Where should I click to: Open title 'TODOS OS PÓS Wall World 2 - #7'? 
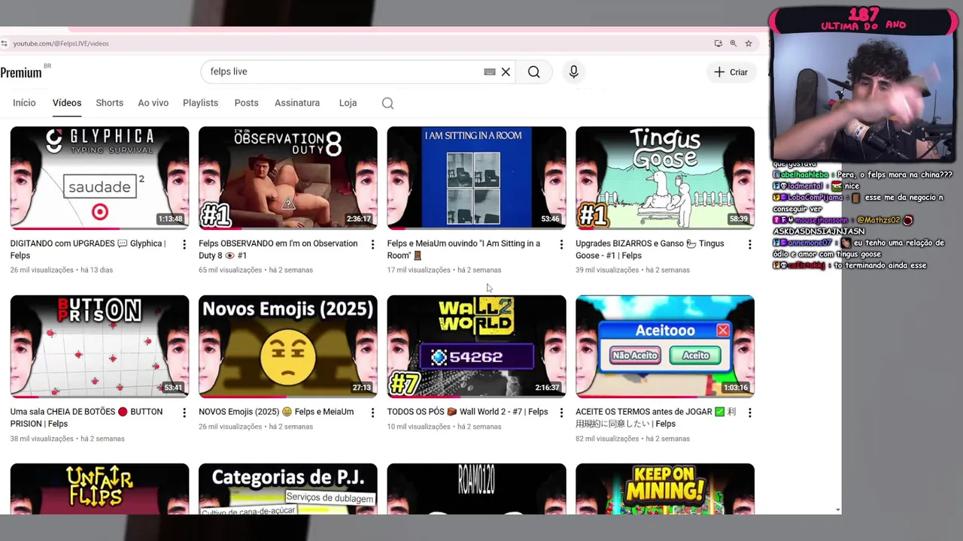coord(467,412)
